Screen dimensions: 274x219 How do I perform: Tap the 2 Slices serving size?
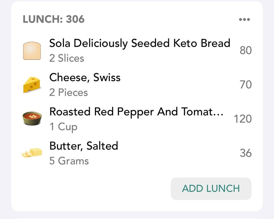coord(66,58)
